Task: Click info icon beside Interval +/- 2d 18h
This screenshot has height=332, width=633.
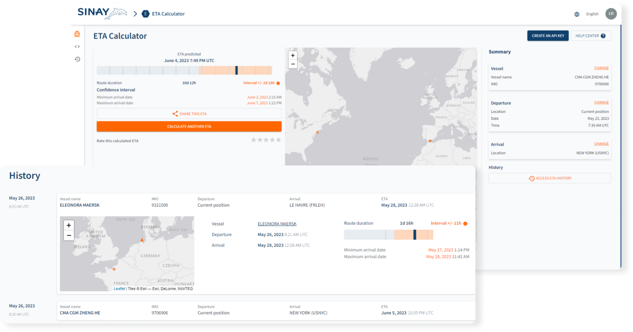Action: [278, 83]
